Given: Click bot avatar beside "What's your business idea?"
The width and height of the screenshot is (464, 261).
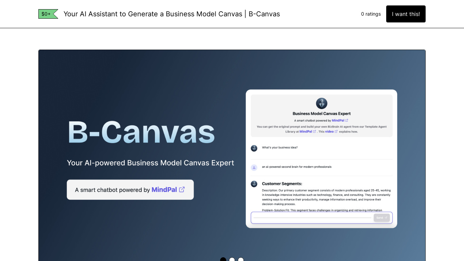Looking at the screenshot, I should pyautogui.click(x=254, y=148).
